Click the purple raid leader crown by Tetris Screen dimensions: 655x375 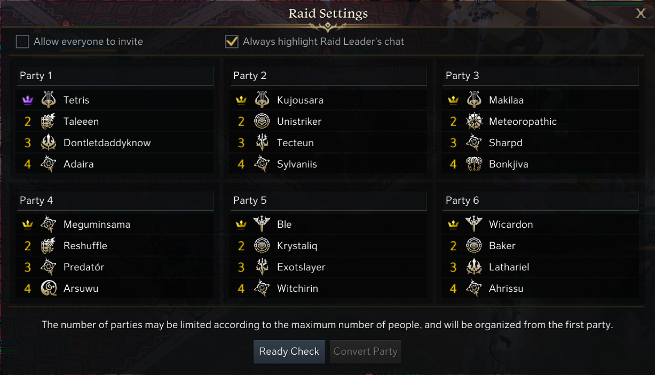coord(28,100)
